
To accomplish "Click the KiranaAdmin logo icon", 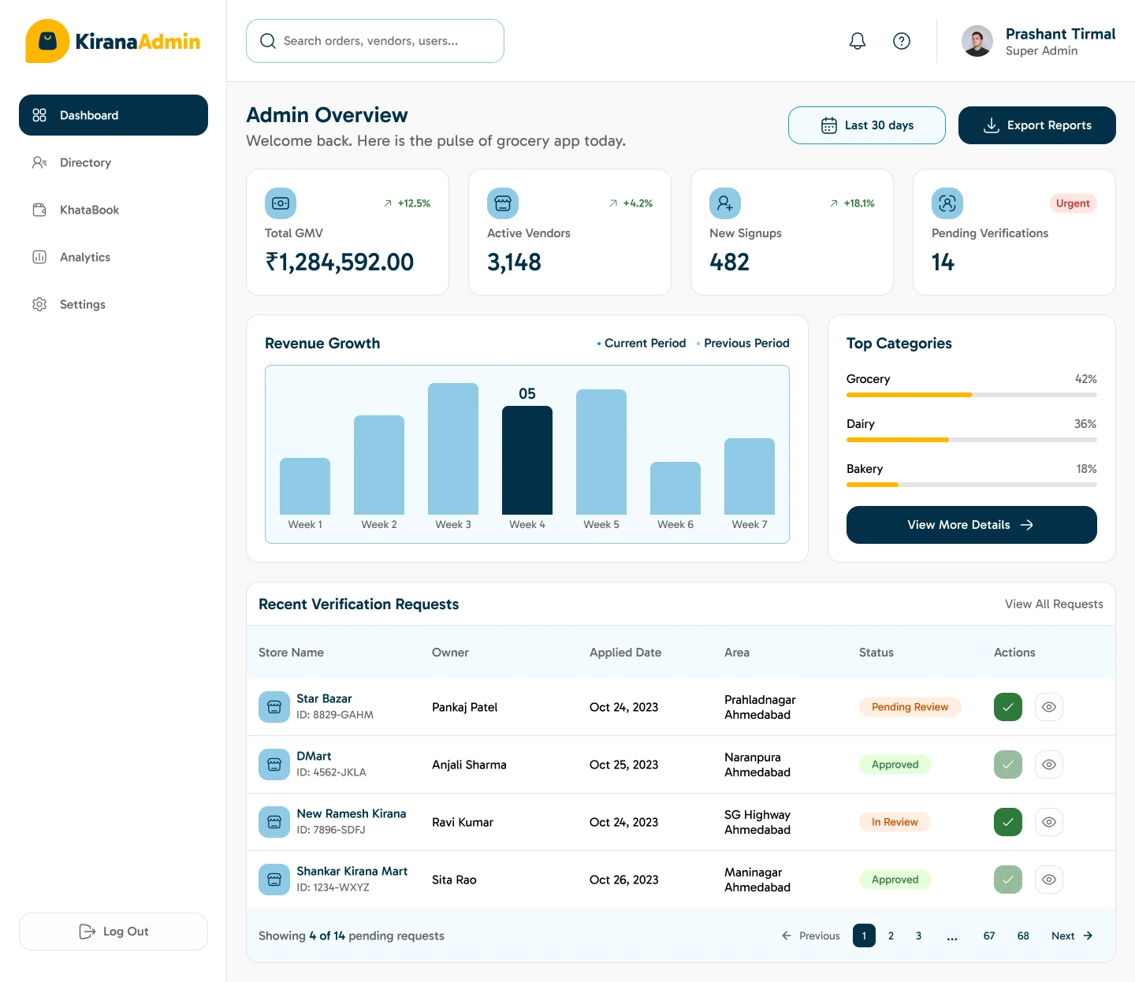I will (47, 41).
